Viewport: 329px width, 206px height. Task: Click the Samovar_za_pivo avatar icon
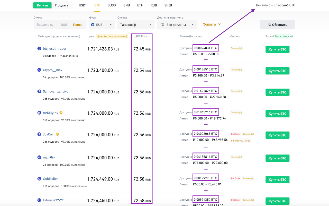[39, 91]
